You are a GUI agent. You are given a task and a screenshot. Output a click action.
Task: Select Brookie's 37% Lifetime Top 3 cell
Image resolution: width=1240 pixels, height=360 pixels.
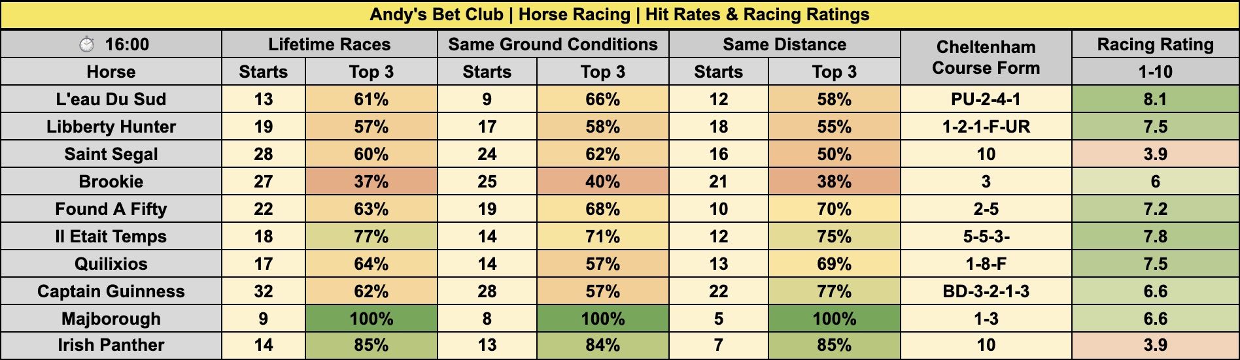pos(371,182)
